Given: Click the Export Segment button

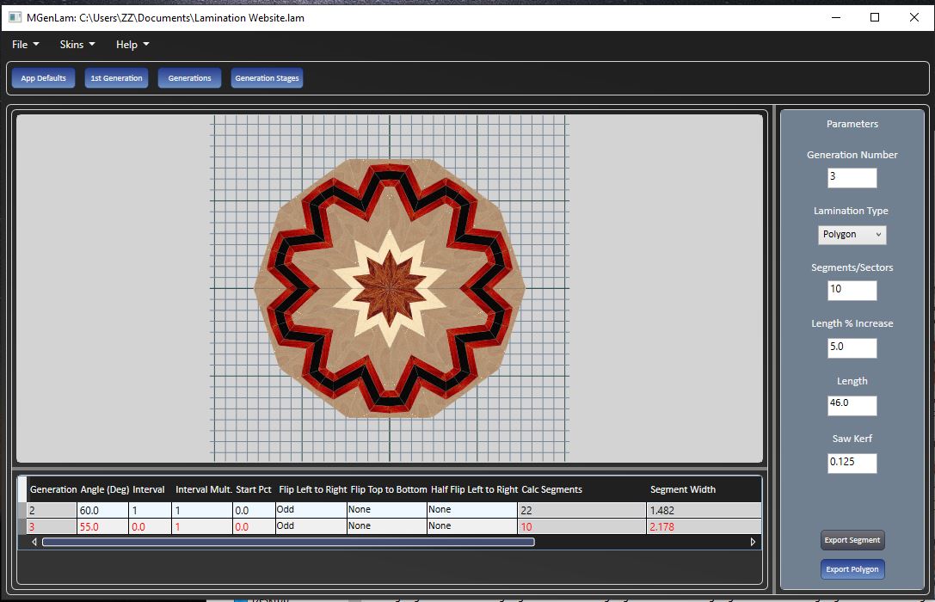Looking at the screenshot, I should click(x=852, y=540).
